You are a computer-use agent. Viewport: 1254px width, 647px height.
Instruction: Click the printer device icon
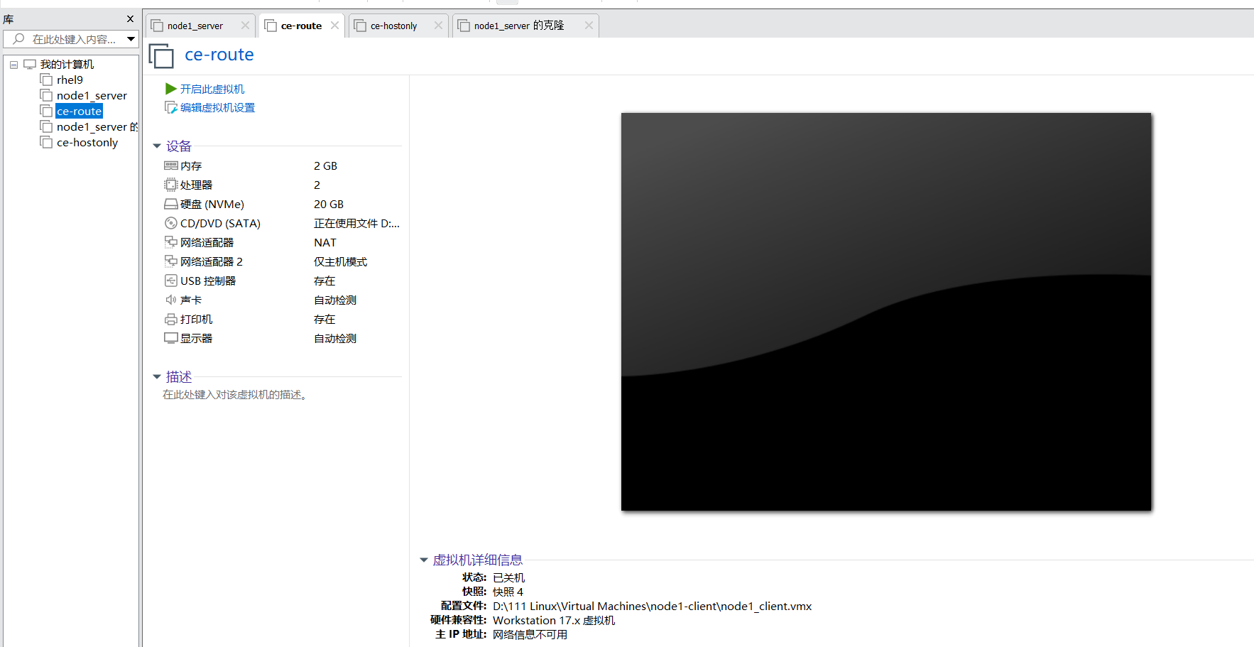[170, 319]
